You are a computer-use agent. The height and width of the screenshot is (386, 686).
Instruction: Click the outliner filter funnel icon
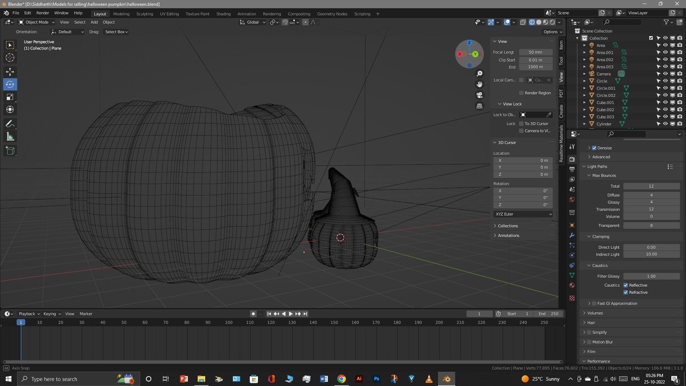(x=666, y=22)
